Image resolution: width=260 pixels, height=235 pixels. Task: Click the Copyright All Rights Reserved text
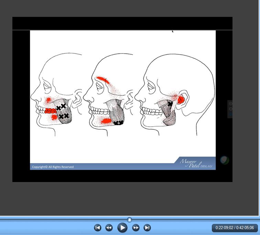(53, 167)
